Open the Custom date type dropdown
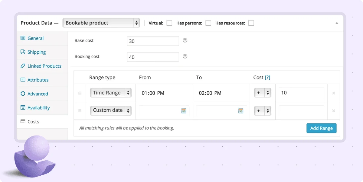 coord(110,110)
